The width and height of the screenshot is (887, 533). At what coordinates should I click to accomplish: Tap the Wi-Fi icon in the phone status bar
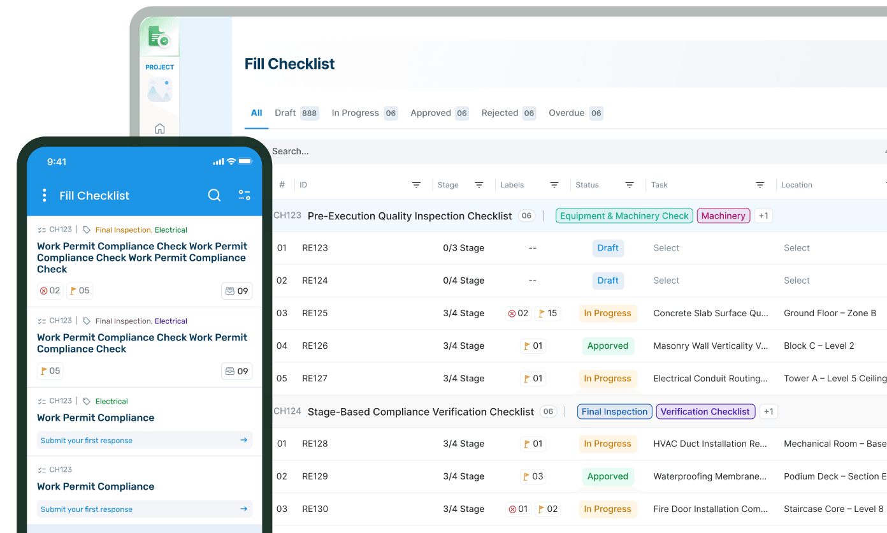pos(231,161)
